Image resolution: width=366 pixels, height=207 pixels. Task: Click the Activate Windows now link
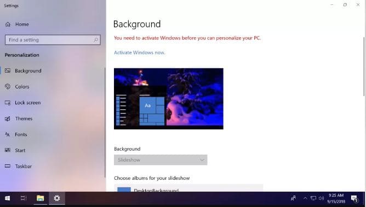click(x=140, y=52)
